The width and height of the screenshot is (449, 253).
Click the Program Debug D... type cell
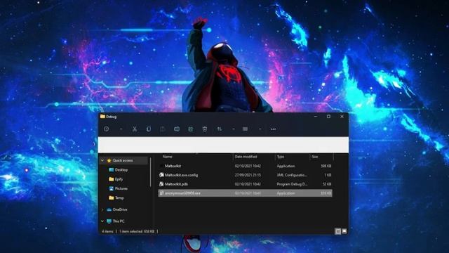coord(292,184)
